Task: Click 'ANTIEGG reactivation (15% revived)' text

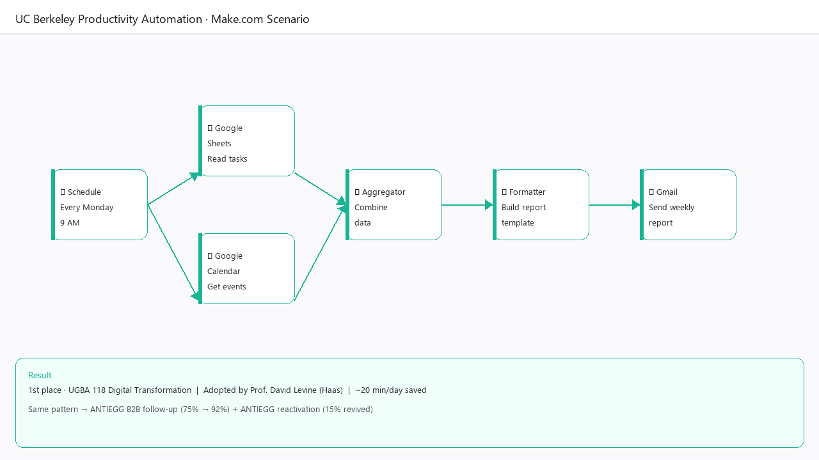Action: pyautogui.click(x=307, y=410)
